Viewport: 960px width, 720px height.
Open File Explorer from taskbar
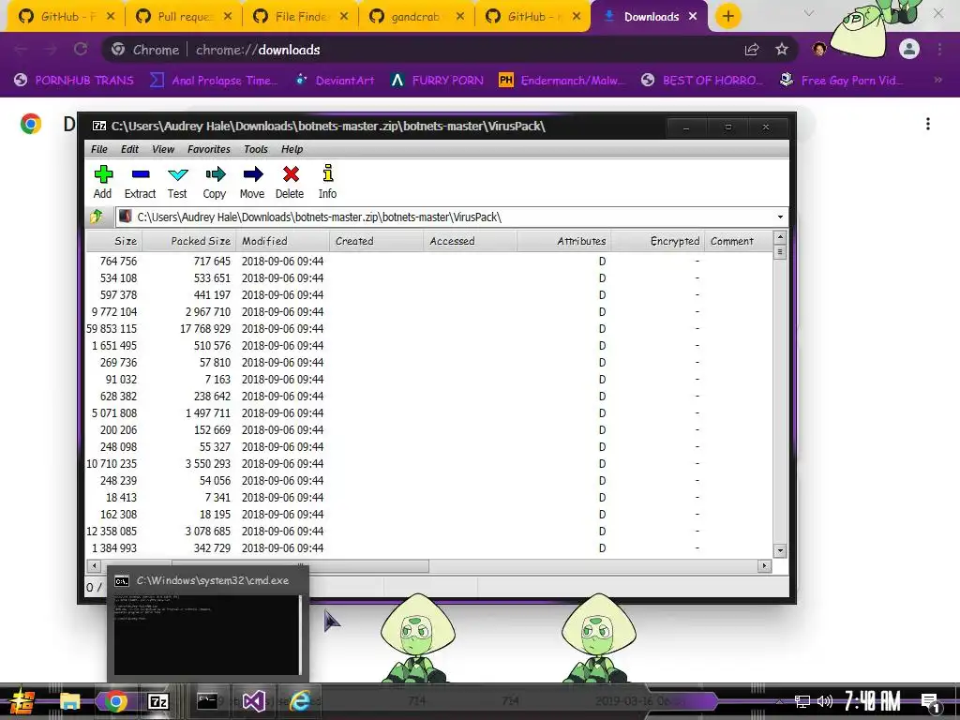point(69,701)
